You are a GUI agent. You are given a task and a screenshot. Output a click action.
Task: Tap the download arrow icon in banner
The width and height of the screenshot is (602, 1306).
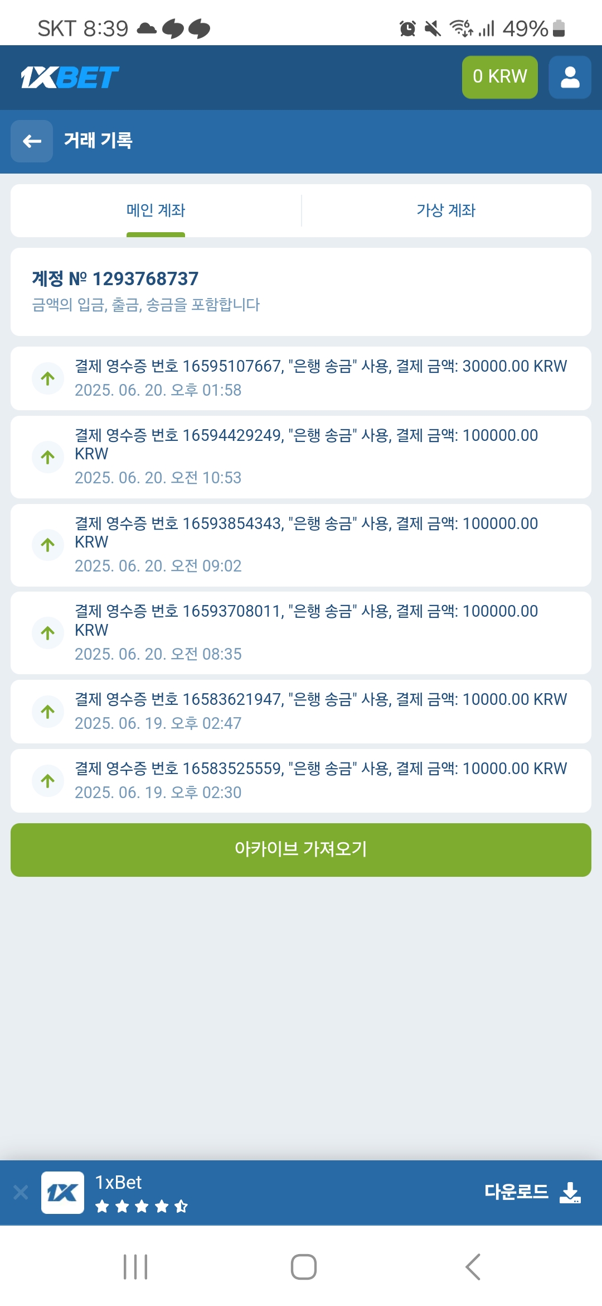coord(570,1192)
